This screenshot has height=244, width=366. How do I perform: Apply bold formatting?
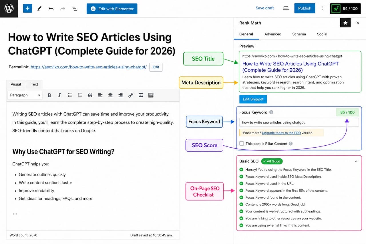click(x=49, y=95)
